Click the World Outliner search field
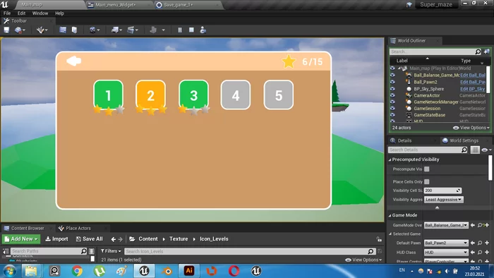Viewport: 494px width, 278px height. pos(435,52)
